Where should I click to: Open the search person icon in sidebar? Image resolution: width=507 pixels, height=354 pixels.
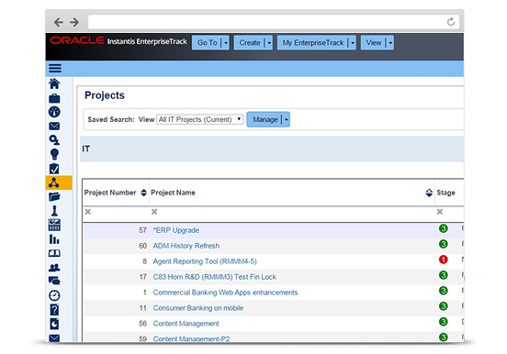click(x=54, y=140)
